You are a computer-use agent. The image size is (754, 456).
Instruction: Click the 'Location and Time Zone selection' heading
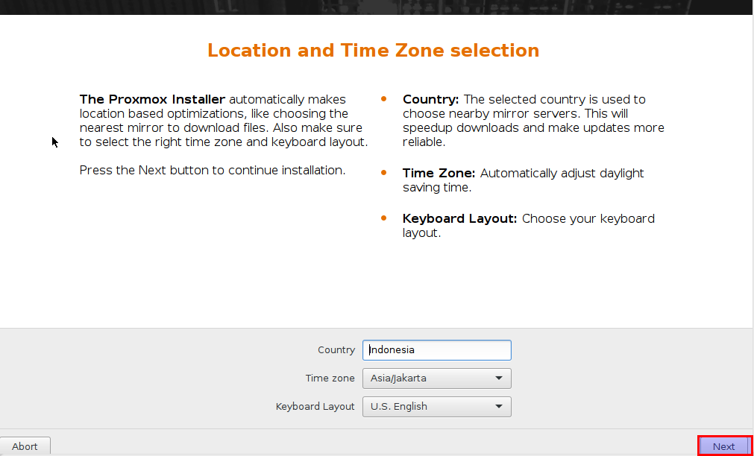pos(373,51)
